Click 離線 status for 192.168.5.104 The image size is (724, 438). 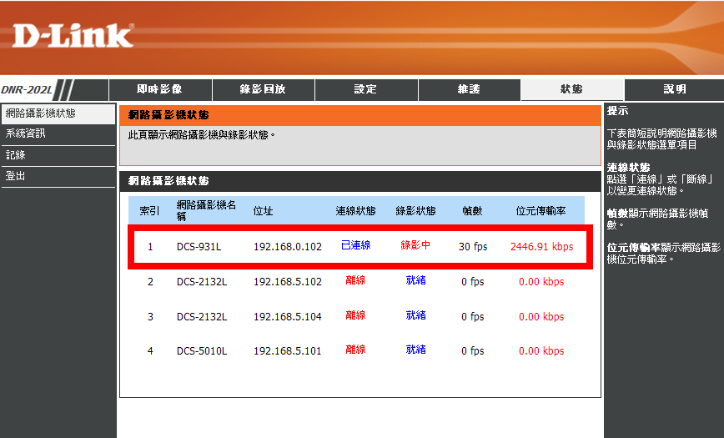point(355,315)
